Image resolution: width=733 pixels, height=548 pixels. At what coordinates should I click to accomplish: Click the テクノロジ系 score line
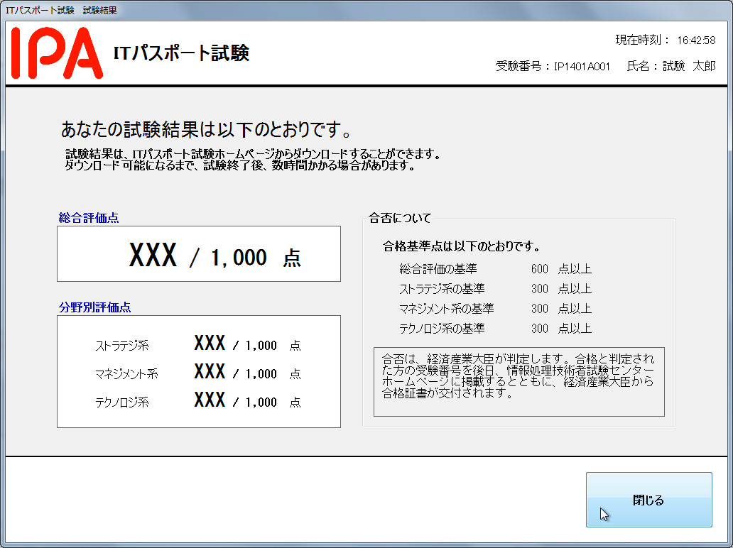199,400
